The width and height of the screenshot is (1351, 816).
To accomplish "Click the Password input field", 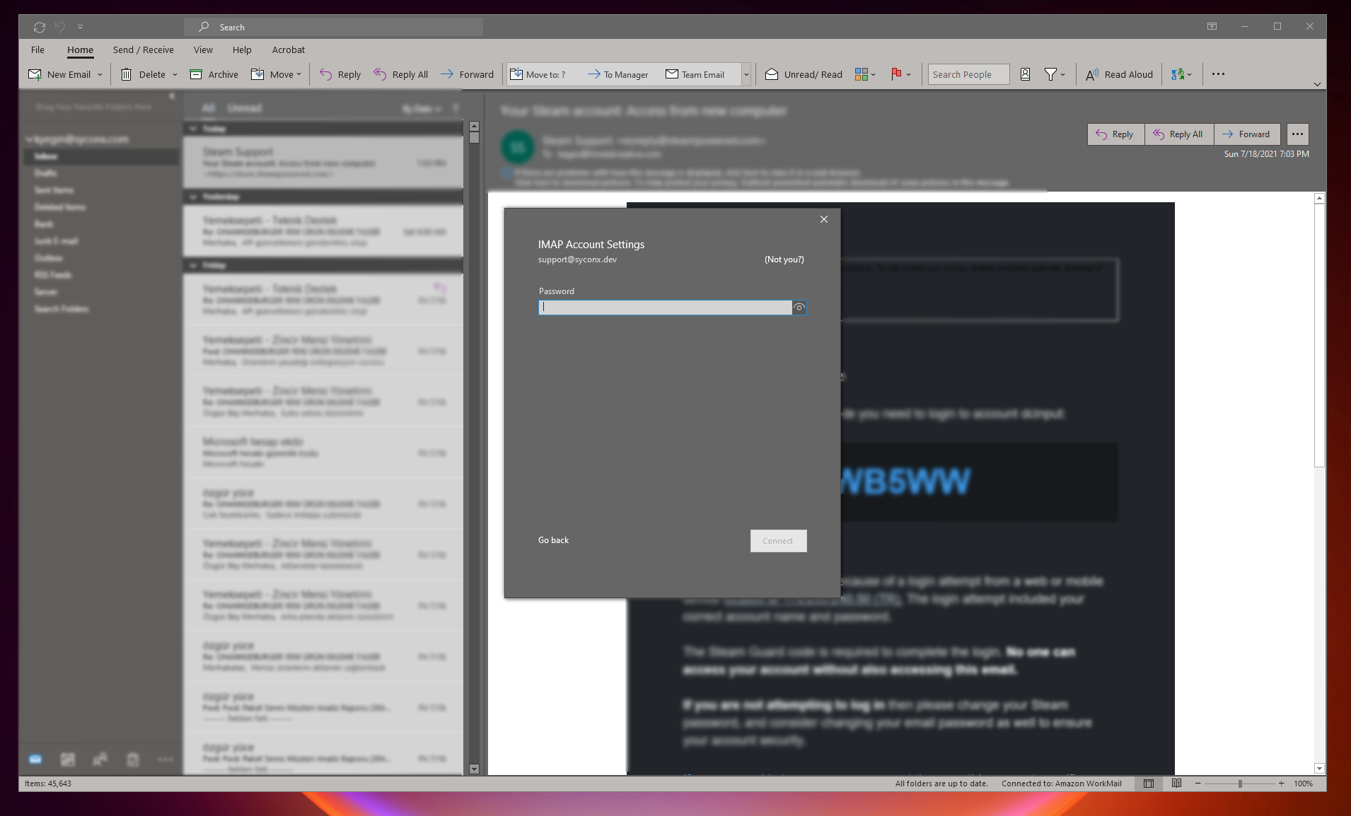I will pyautogui.click(x=665, y=308).
